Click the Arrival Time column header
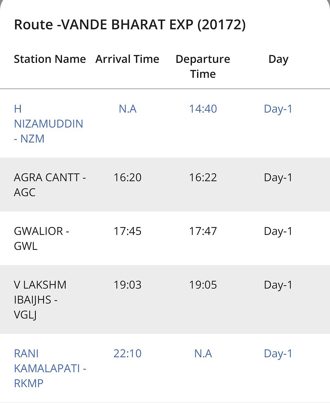Image resolution: width=330 pixels, height=403 pixels. 127,59
